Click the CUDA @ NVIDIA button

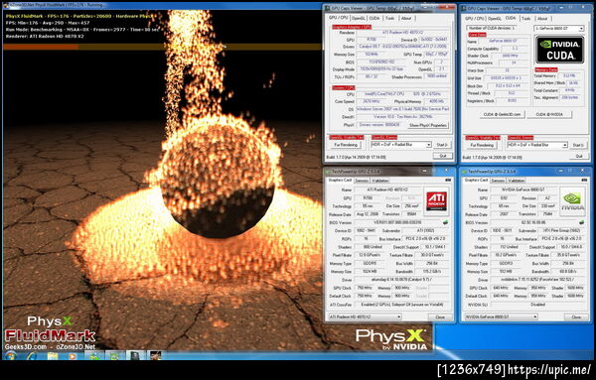pos(549,114)
